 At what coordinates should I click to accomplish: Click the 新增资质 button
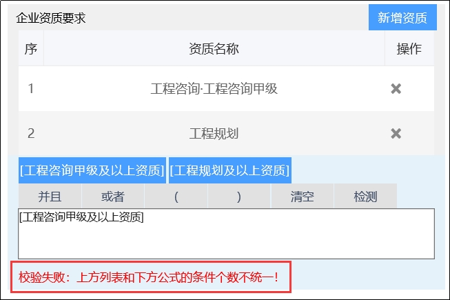402,17
